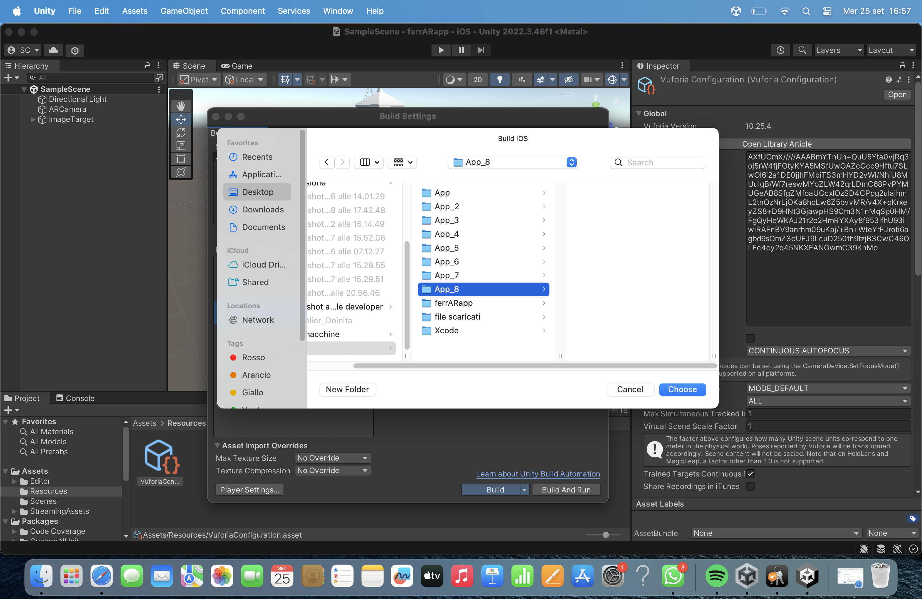Select the Rotate tool in Scene toolbar

coord(181,132)
